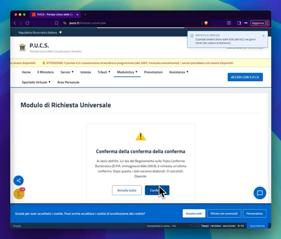Click Rifiuta non essenziali cookie button
This screenshot has height=239, width=281.
tap(224, 213)
